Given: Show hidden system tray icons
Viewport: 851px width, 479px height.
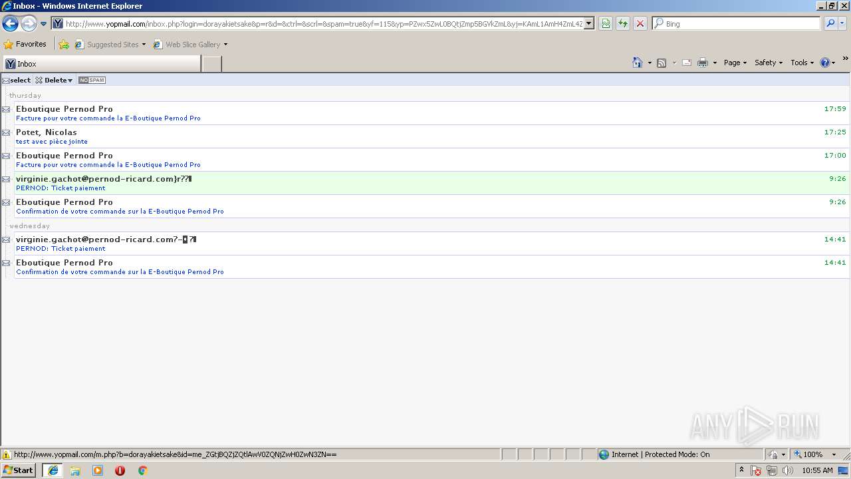Looking at the screenshot, I should coord(741,470).
